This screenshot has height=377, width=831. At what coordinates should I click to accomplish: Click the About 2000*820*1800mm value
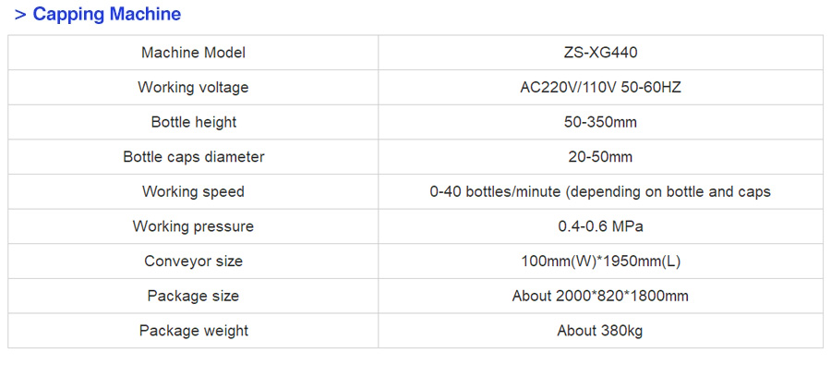pyautogui.click(x=600, y=296)
